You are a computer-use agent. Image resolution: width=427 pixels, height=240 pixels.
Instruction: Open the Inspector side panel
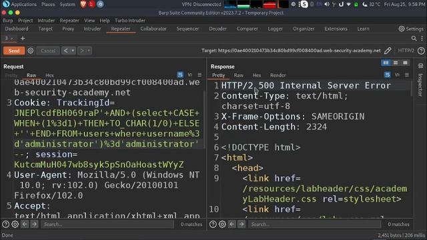pos(420,85)
